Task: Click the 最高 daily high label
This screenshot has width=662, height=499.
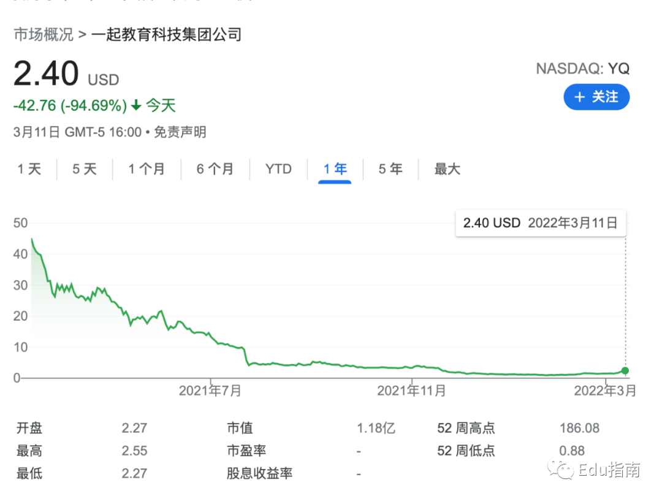Action: (x=29, y=451)
